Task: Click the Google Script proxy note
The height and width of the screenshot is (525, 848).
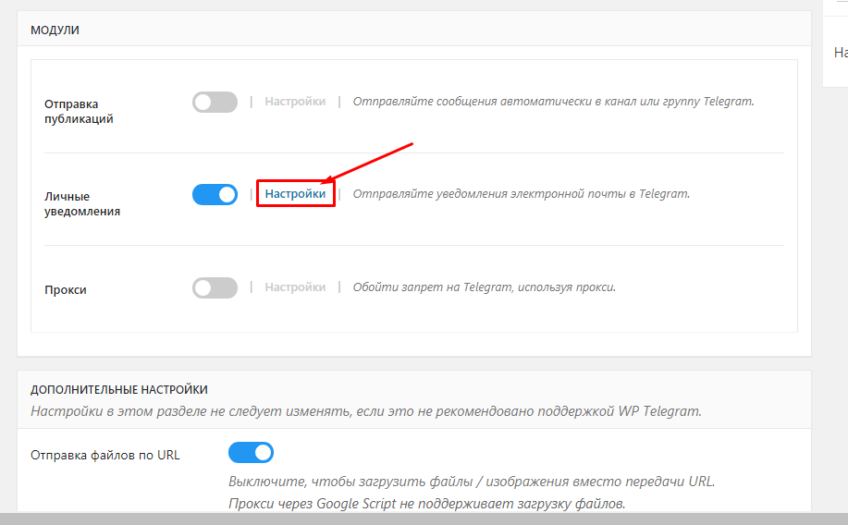Action: pos(426,504)
